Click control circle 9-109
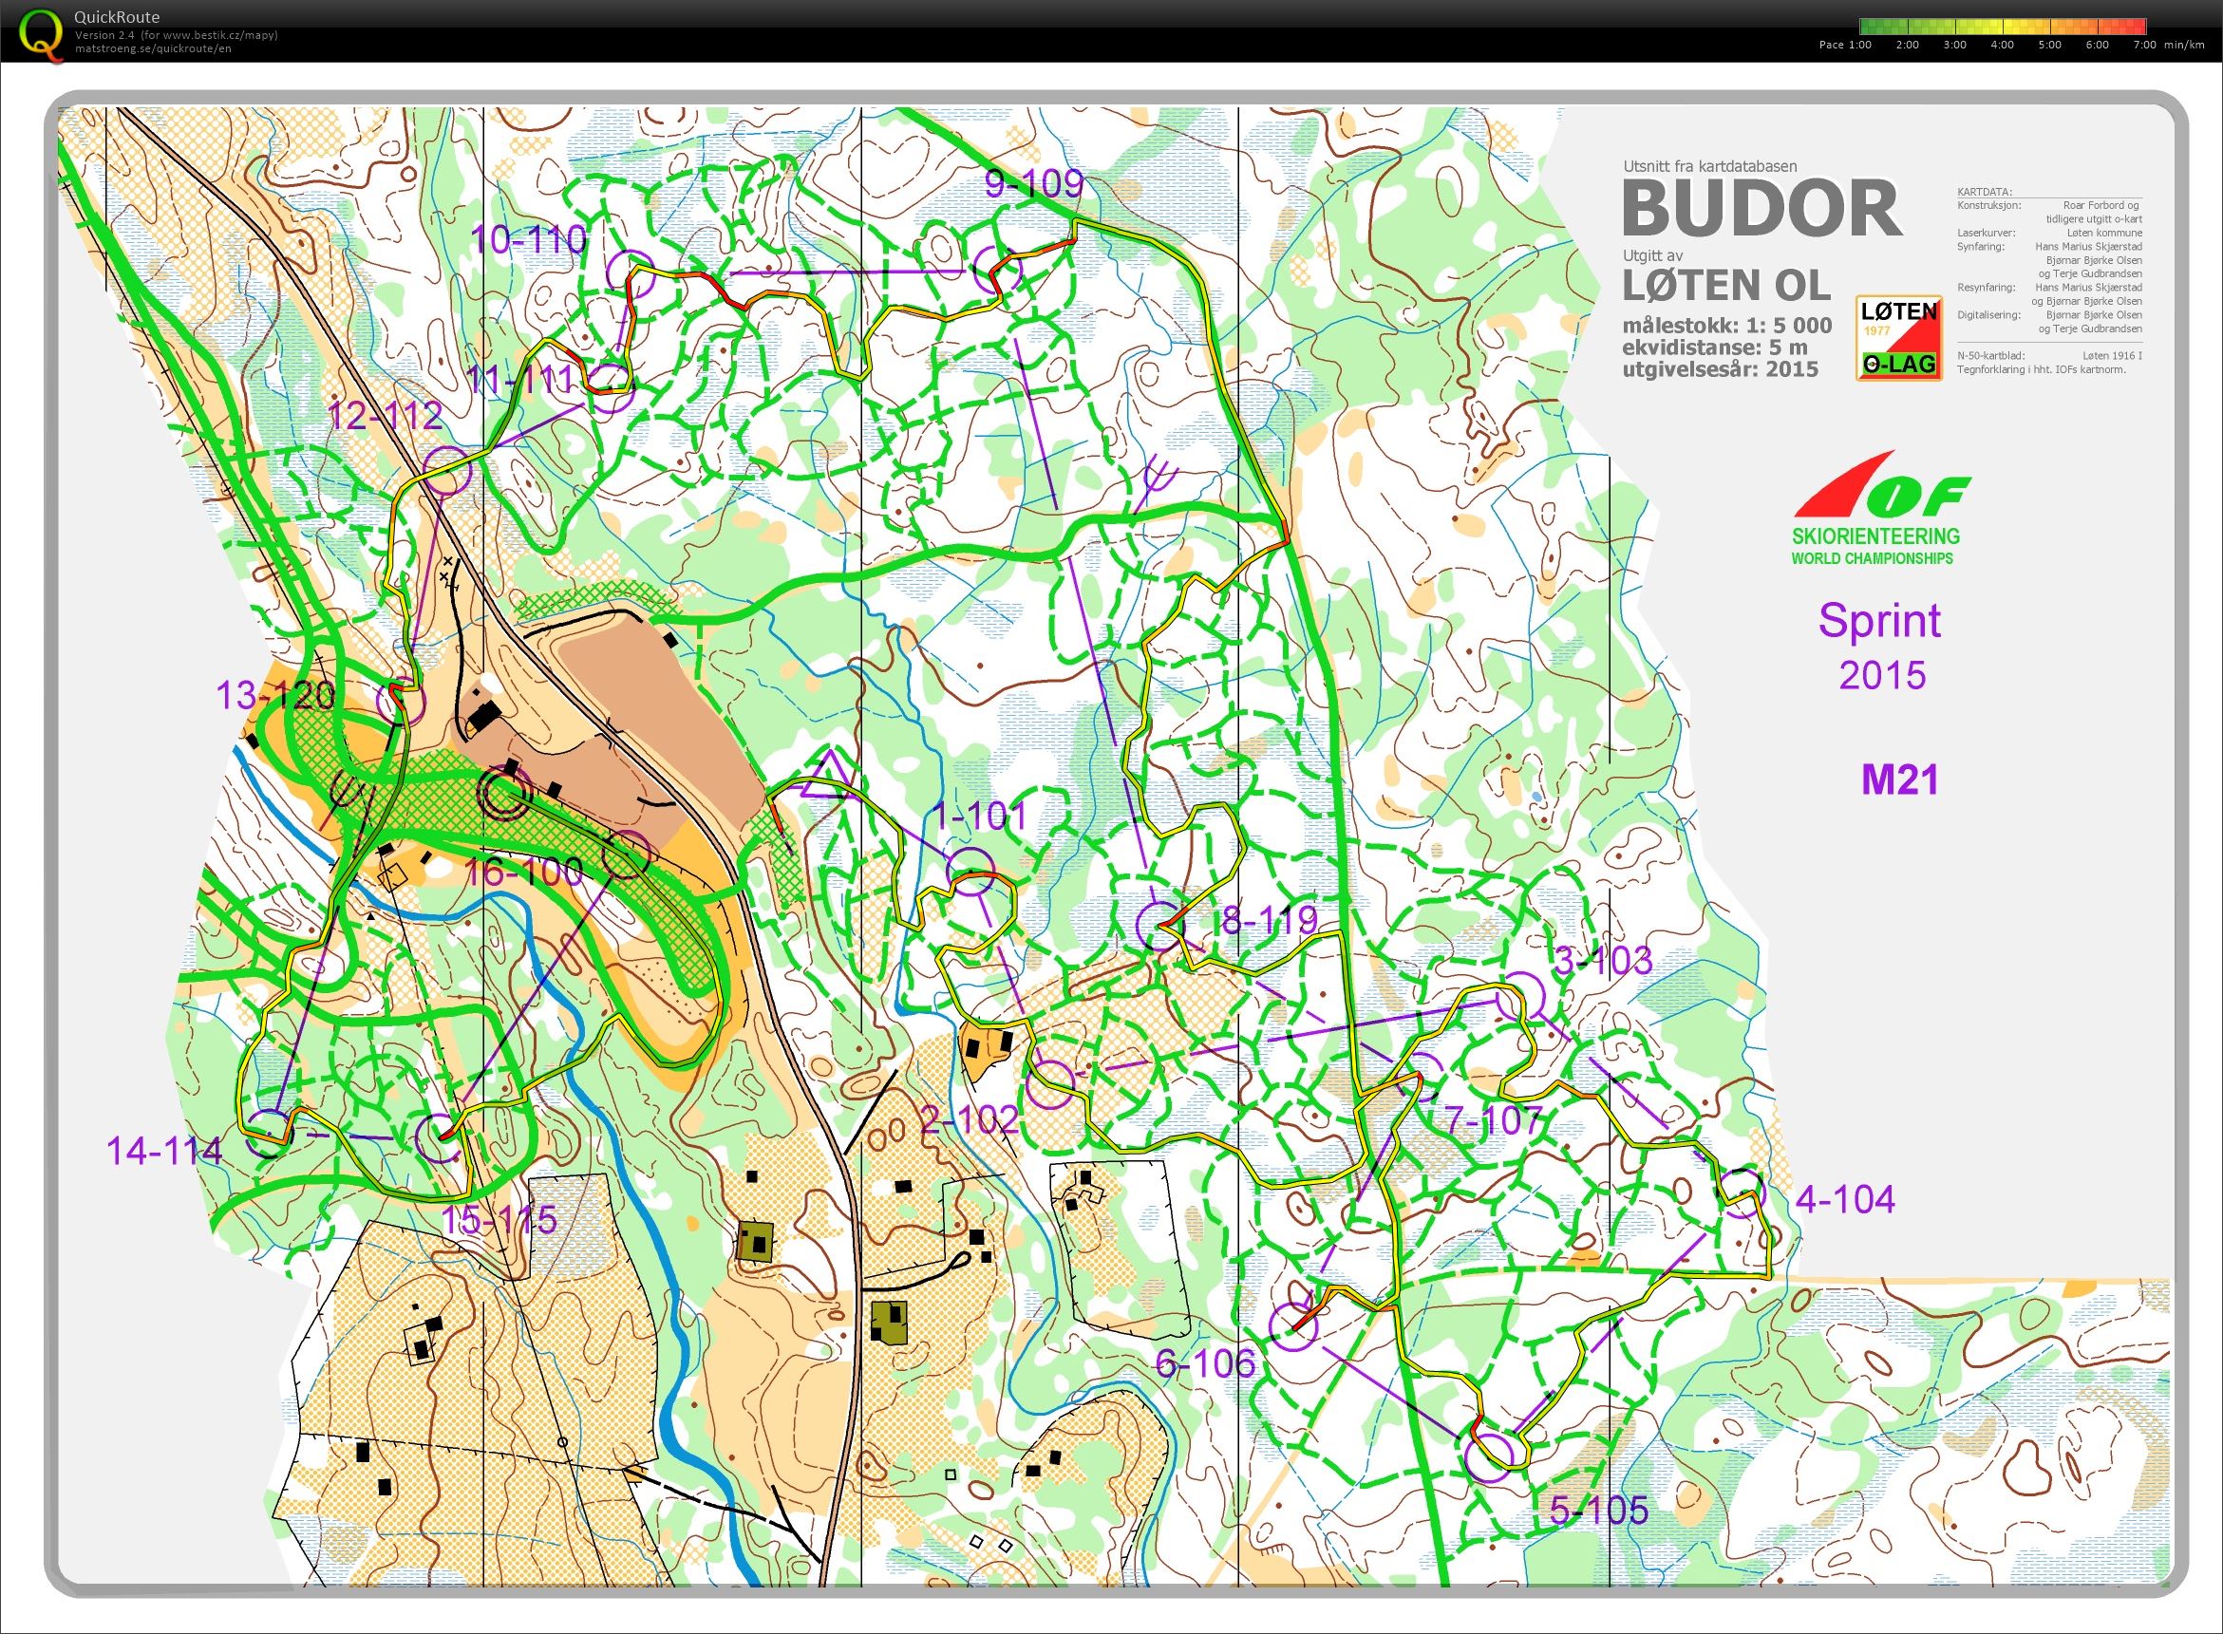The height and width of the screenshot is (1634, 2223). 996,270
